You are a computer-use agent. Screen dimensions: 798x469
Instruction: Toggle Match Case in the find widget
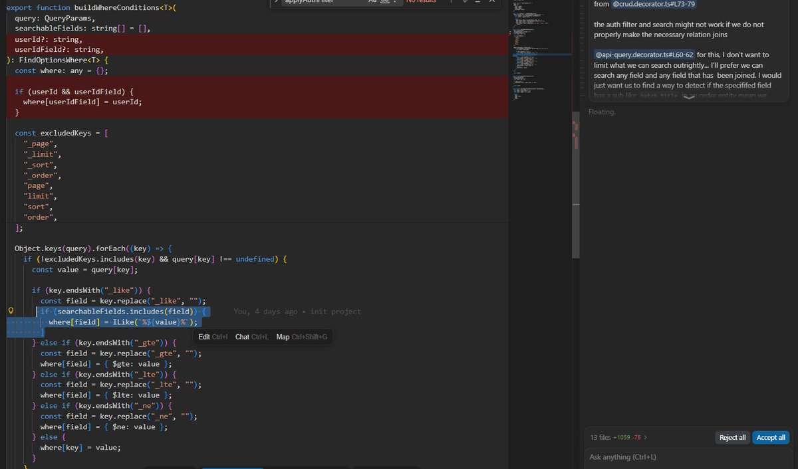tap(373, 2)
